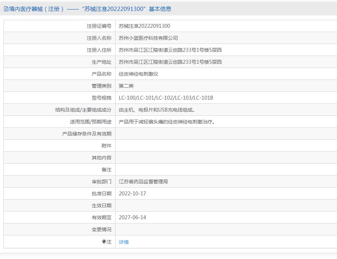
Task: Click the 附件 label
Action: (x=107, y=146)
